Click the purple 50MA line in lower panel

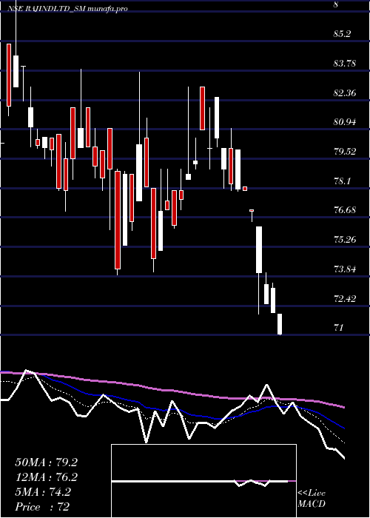pos(172,390)
